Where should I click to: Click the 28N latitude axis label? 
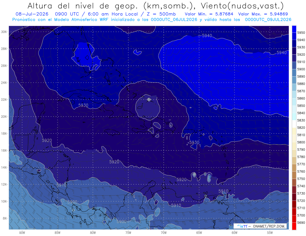click(x=4, y=49)
